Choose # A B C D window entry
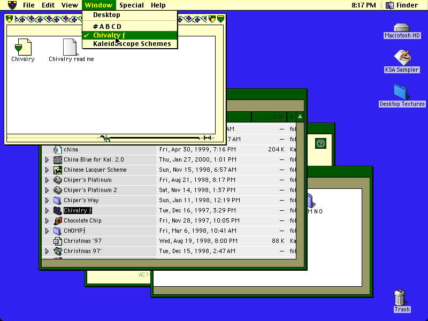Viewport: 428px width, 321px height. click(130, 26)
